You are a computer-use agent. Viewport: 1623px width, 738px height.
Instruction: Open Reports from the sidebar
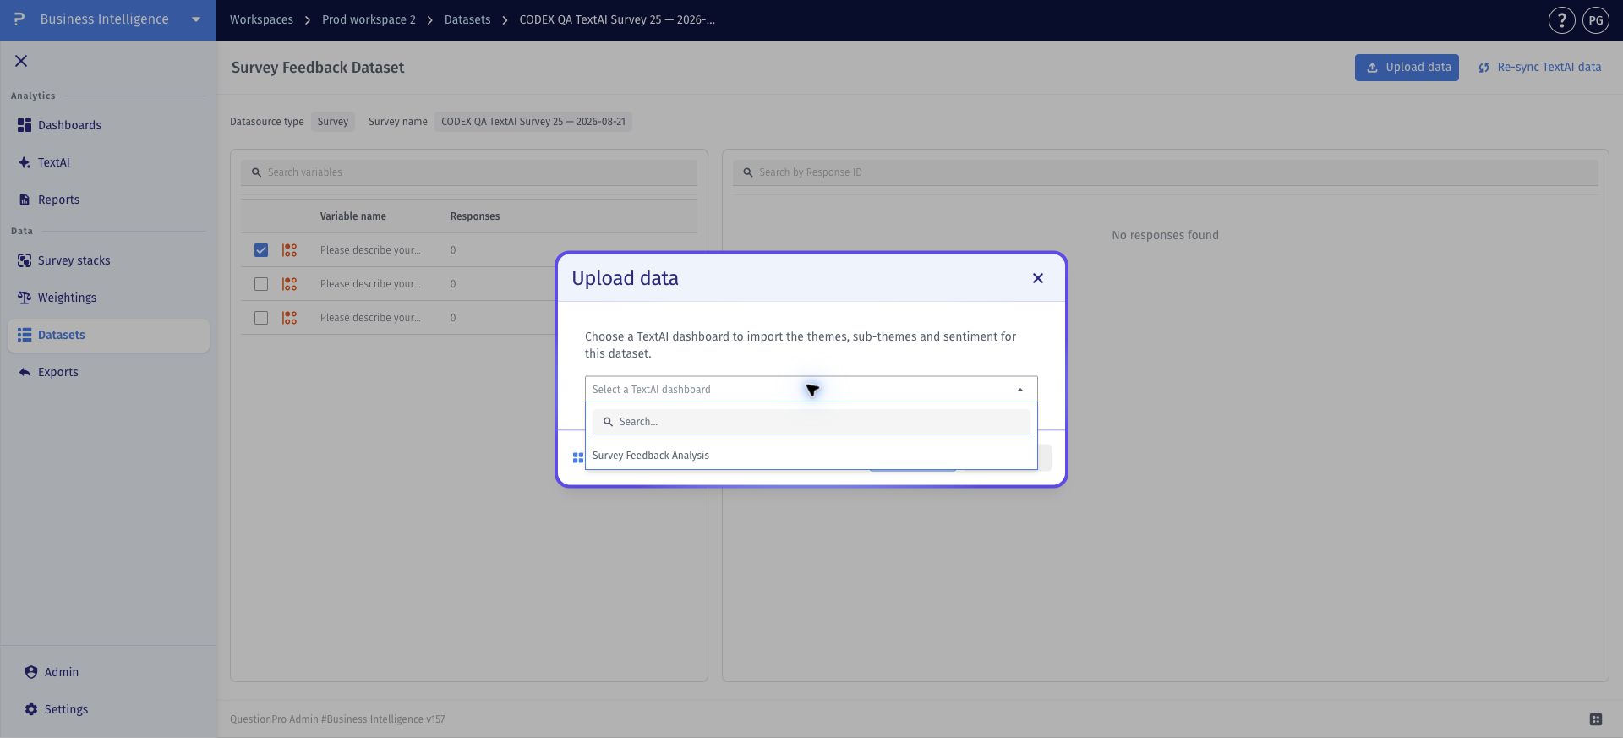(108, 200)
